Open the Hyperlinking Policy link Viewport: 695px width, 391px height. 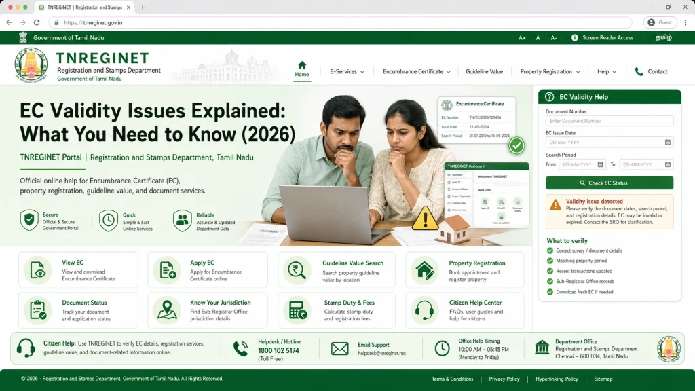(557, 379)
